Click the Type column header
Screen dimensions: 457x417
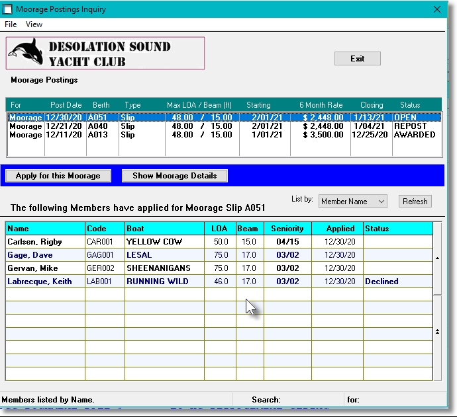click(132, 105)
